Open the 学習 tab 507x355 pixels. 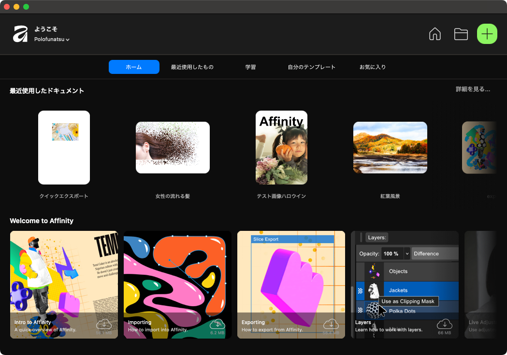(x=250, y=67)
